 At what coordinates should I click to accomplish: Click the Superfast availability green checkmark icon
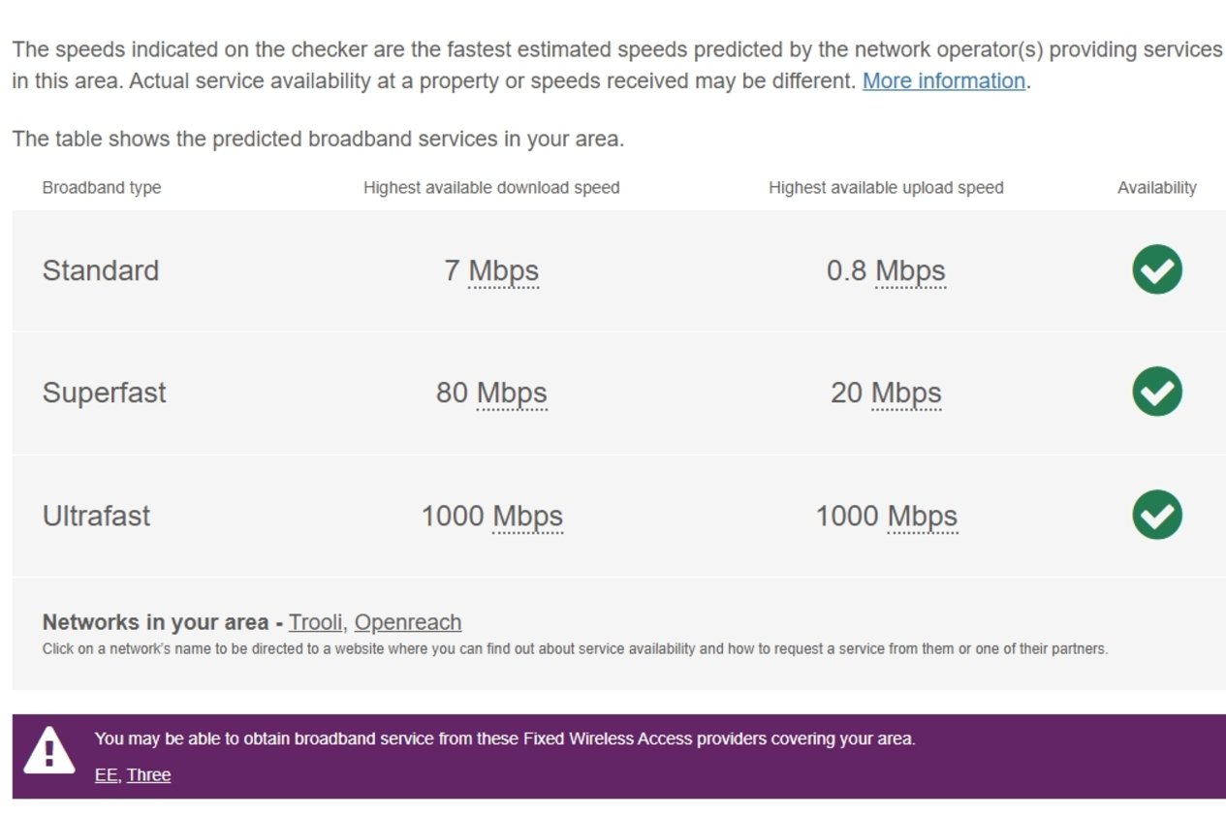pyautogui.click(x=1156, y=392)
